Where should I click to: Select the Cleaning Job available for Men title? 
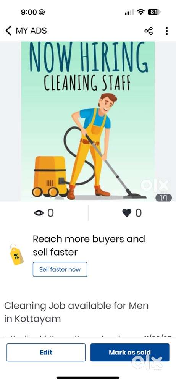tap(76, 312)
